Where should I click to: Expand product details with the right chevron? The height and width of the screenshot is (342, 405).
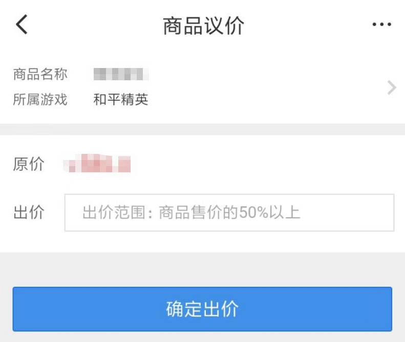point(392,87)
